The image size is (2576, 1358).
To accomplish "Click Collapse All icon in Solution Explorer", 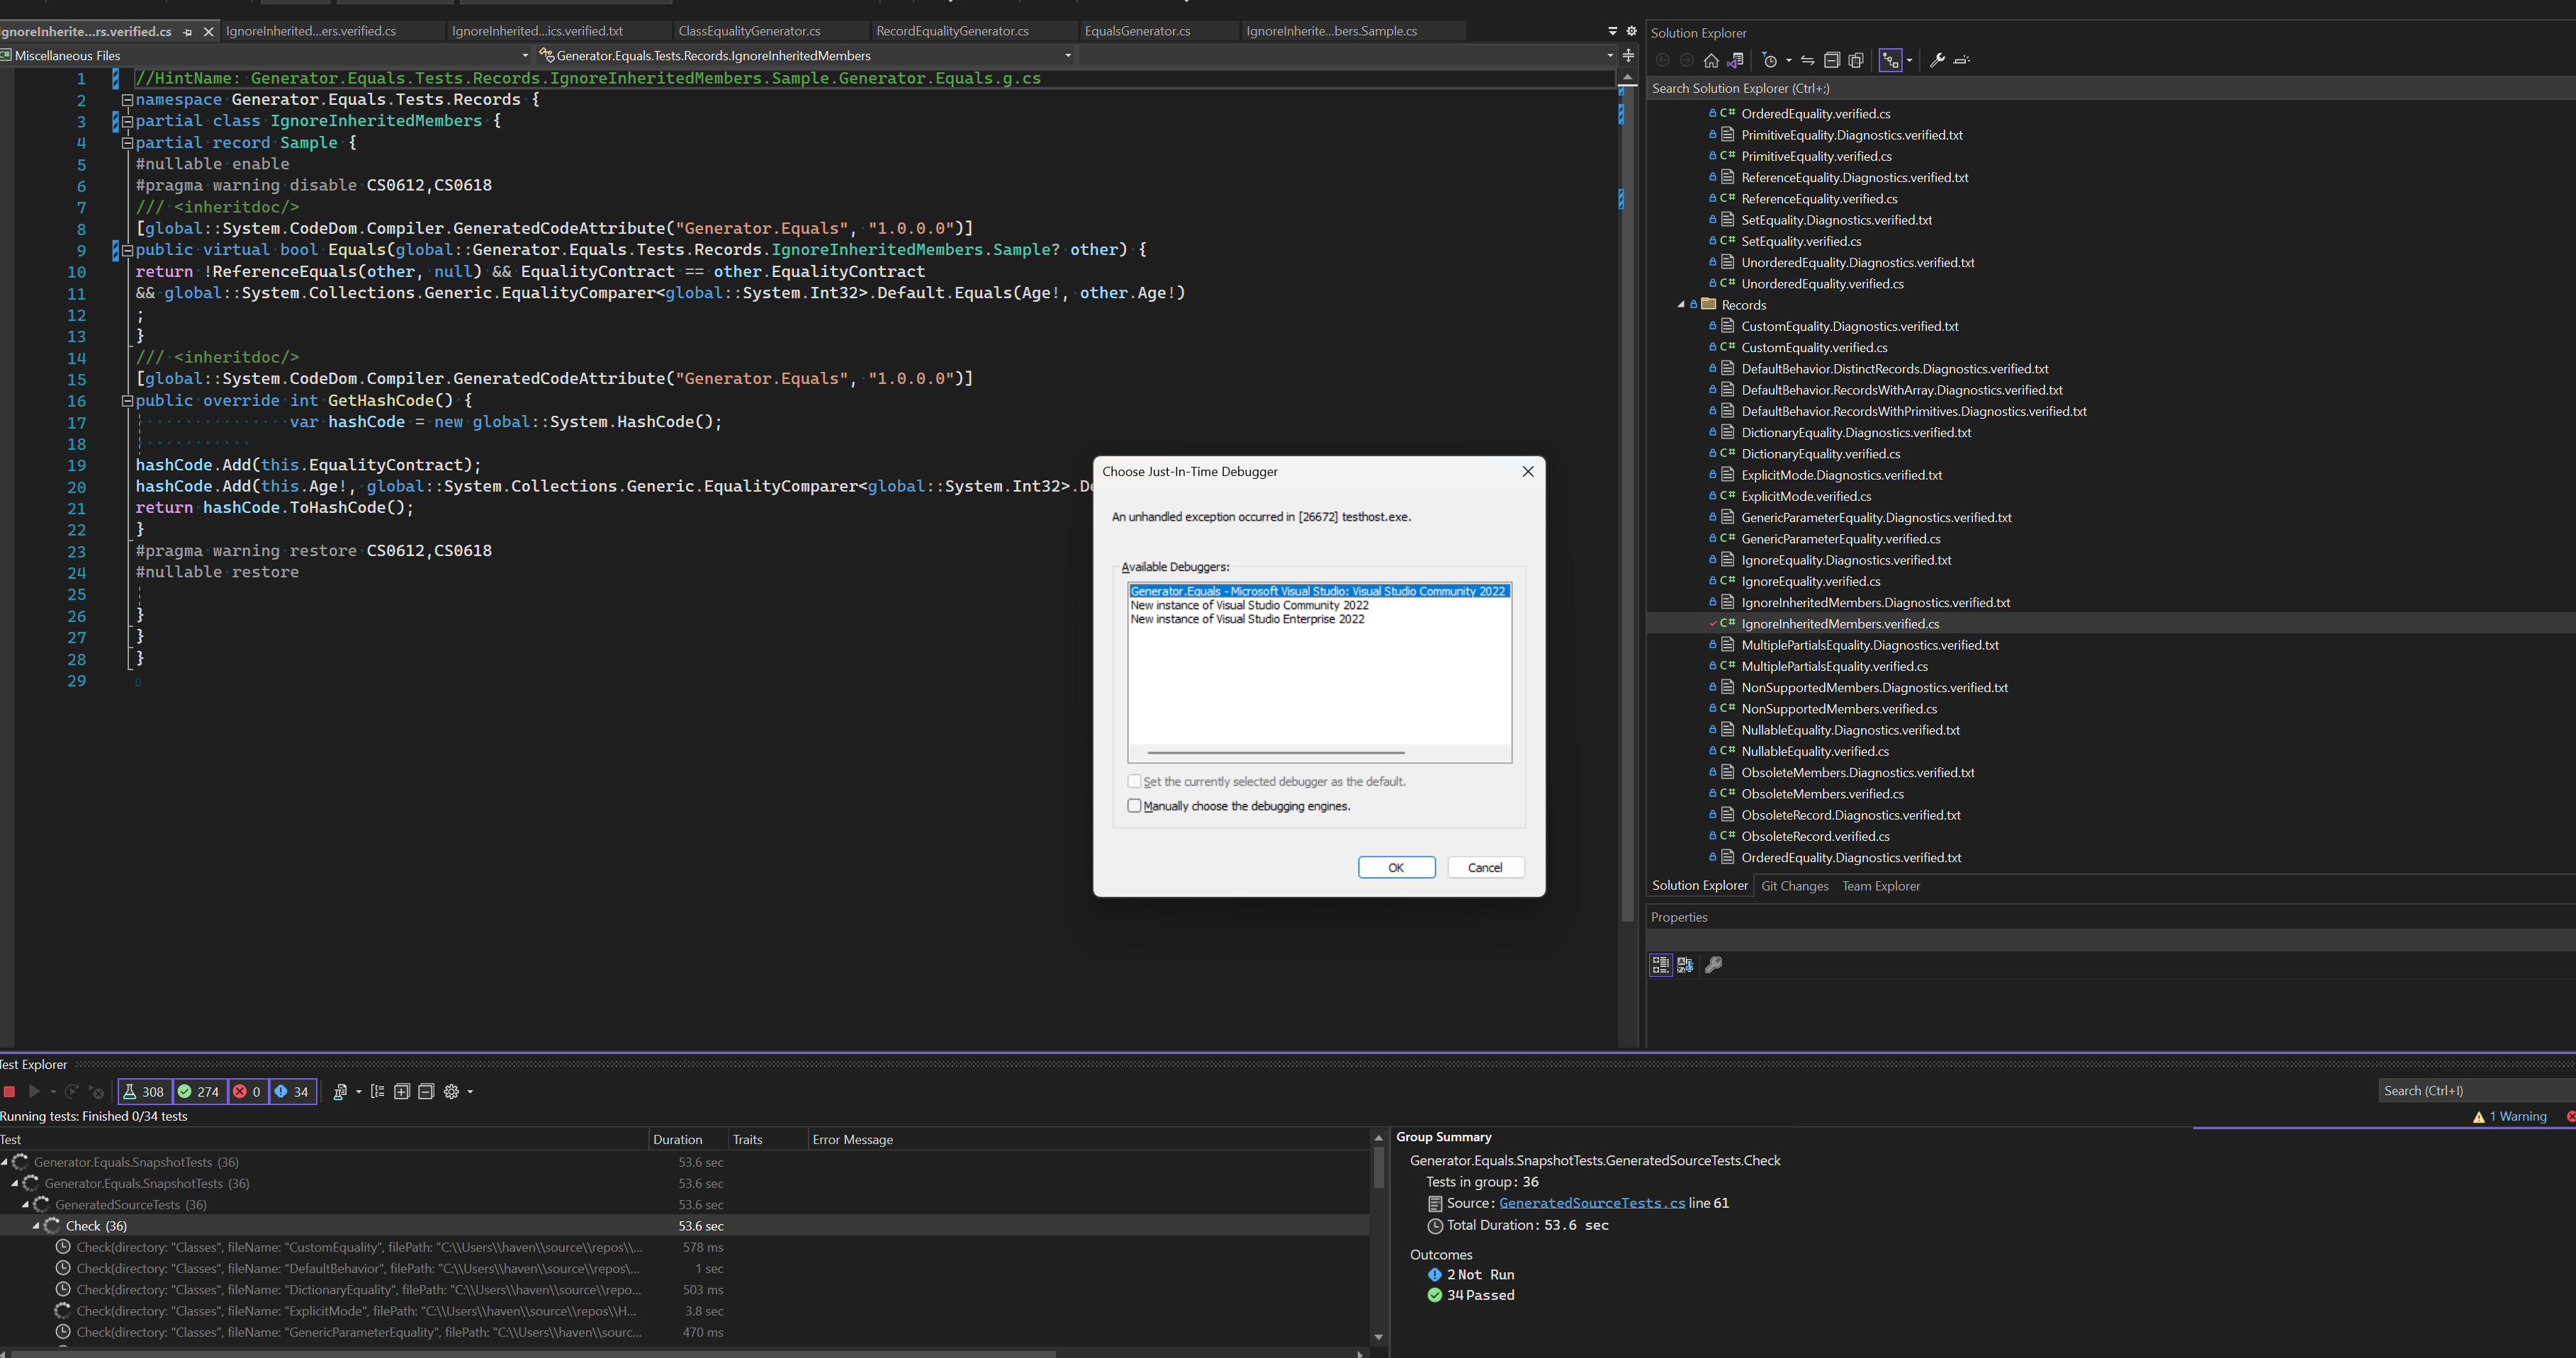I will click(1832, 60).
